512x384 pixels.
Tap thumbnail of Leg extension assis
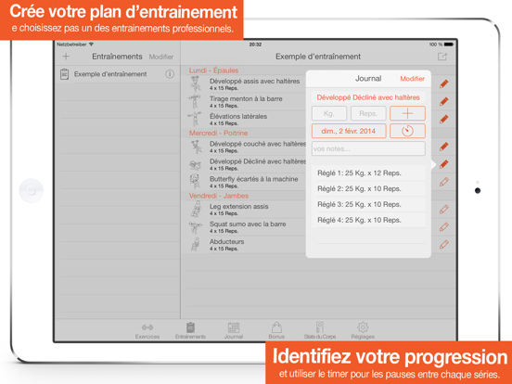pyautogui.click(x=196, y=210)
